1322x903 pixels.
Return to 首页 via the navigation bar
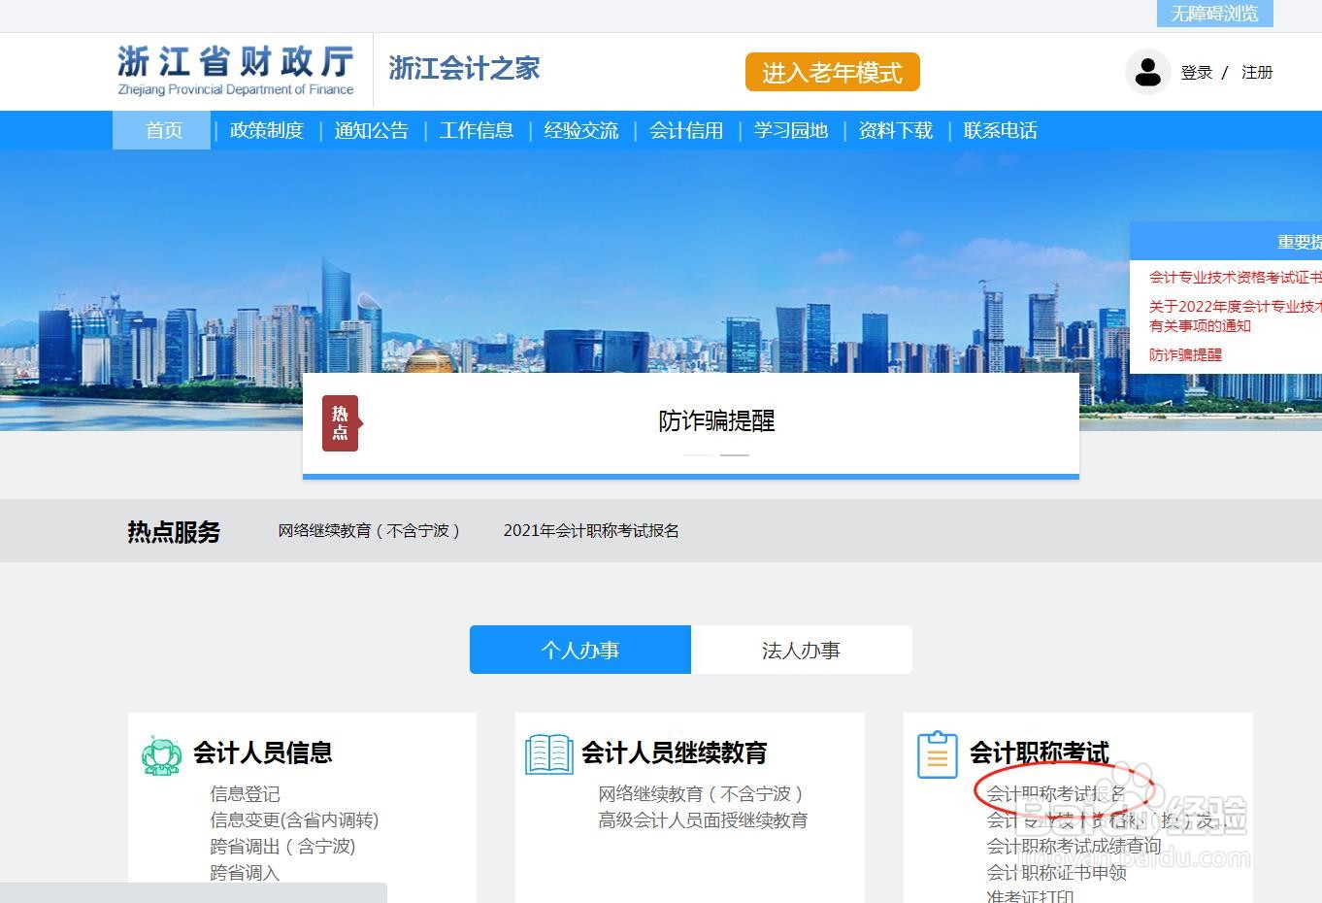(x=161, y=130)
